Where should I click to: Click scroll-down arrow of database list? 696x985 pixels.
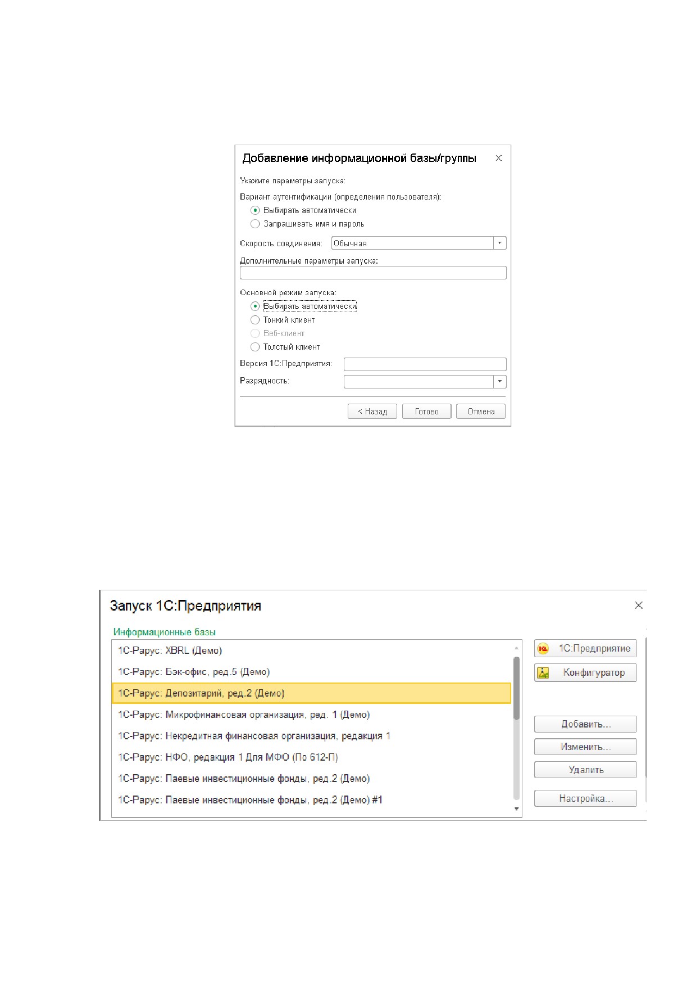pos(516,809)
